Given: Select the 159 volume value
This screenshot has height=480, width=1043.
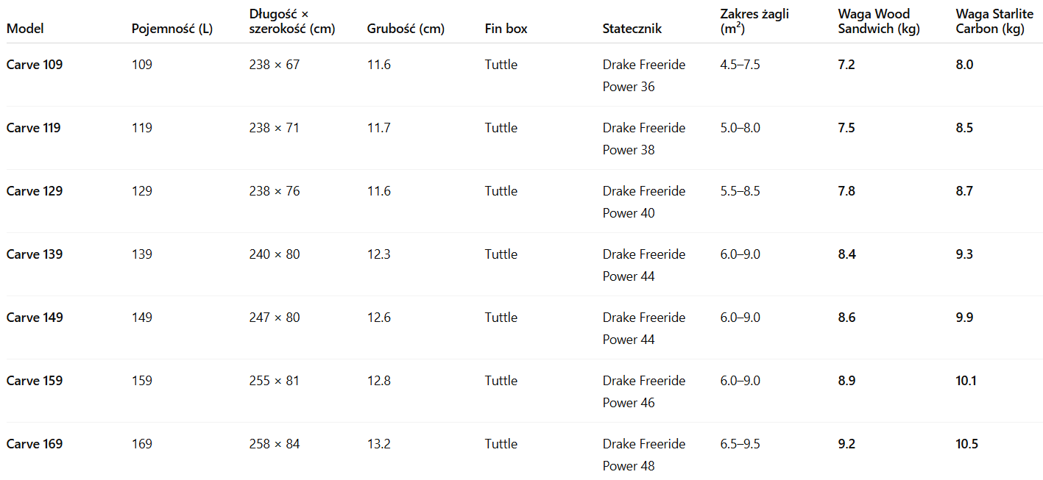Looking at the screenshot, I should pyautogui.click(x=142, y=381).
